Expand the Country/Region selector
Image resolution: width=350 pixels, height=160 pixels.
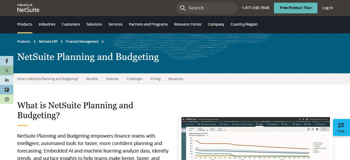tap(244, 24)
